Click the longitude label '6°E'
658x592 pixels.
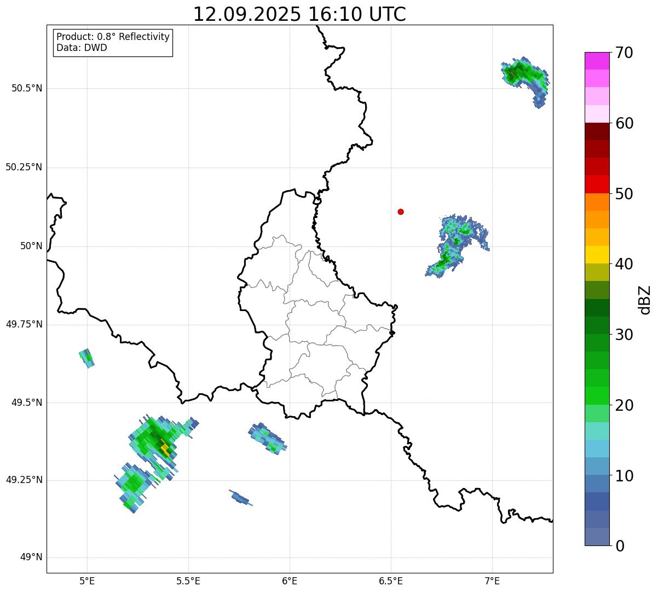coord(290,580)
